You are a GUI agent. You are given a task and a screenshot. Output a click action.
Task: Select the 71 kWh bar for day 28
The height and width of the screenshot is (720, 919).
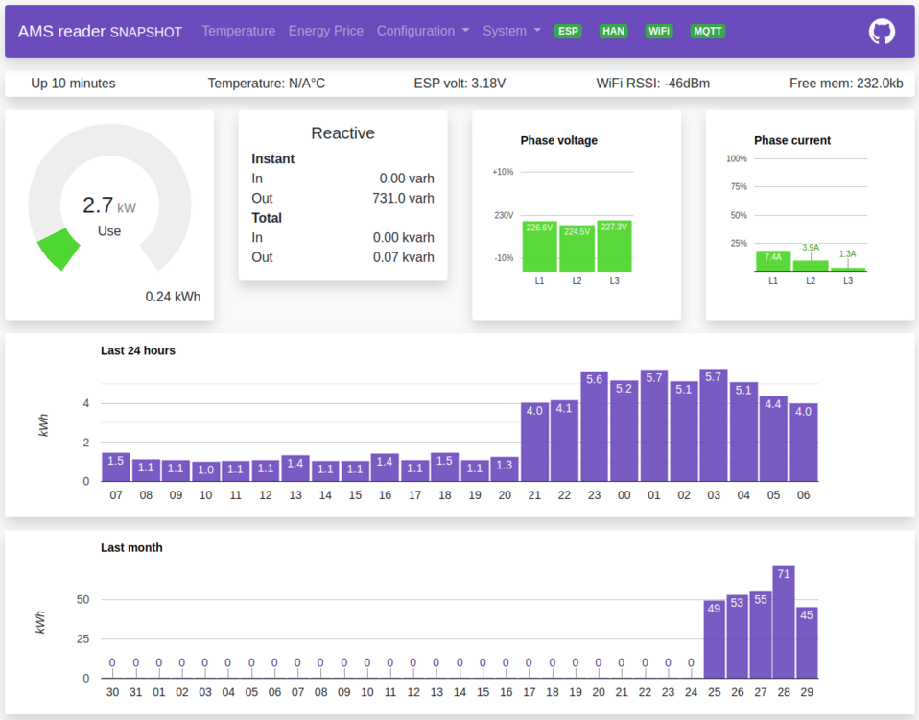784,622
